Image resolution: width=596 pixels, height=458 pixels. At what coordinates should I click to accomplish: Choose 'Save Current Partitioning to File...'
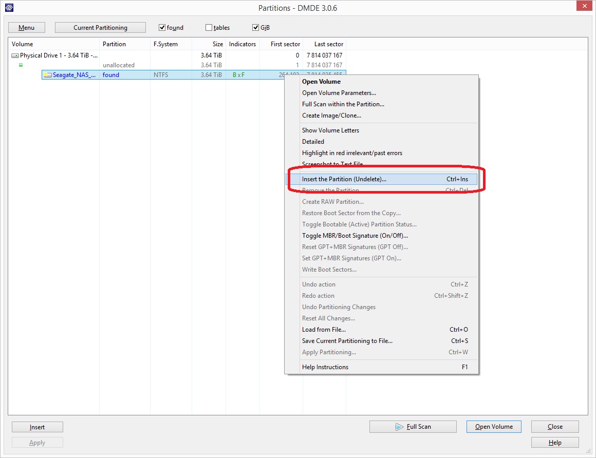tap(382, 341)
